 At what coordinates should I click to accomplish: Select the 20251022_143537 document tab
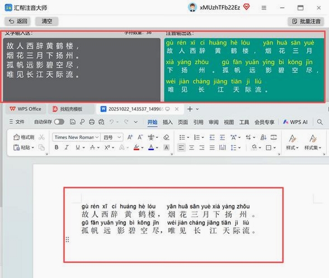(x=135, y=109)
